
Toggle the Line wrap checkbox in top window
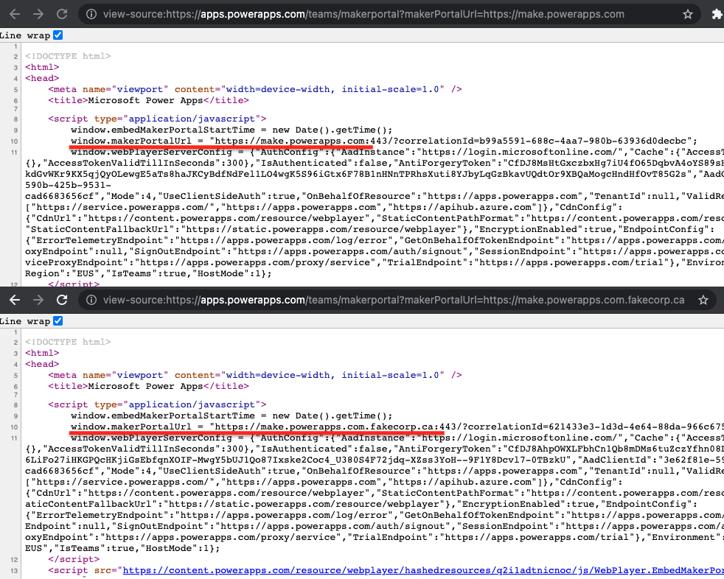coord(58,35)
